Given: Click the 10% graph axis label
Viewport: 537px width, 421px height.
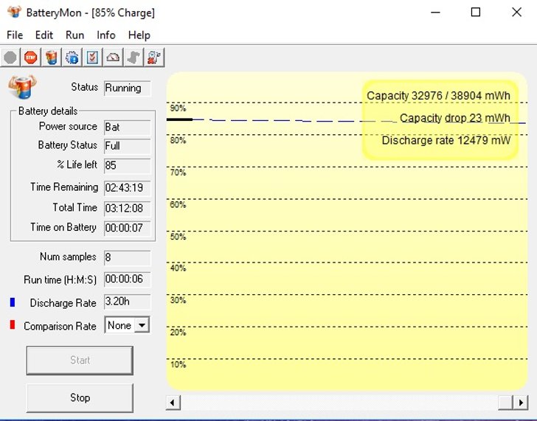Looking at the screenshot, I should [x=178, y=364].
